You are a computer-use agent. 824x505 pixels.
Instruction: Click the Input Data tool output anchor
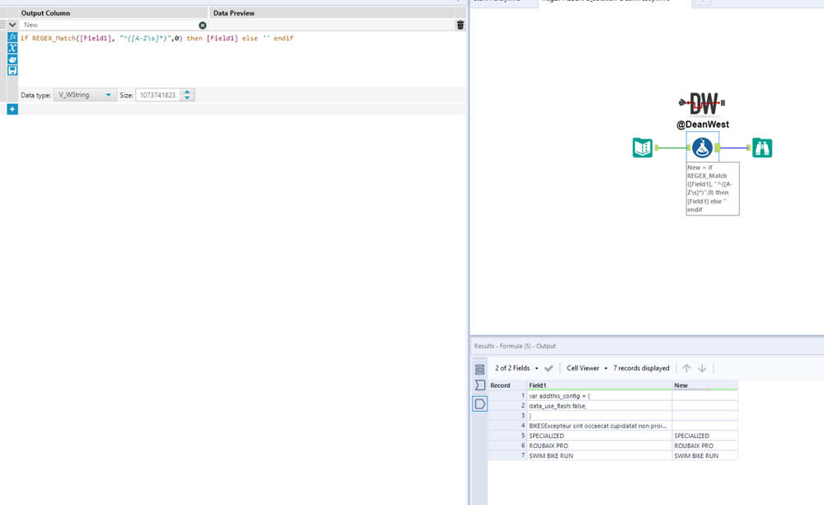coord(657,148)
